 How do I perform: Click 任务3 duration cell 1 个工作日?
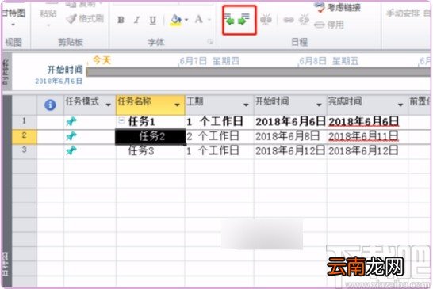[219, 151]
